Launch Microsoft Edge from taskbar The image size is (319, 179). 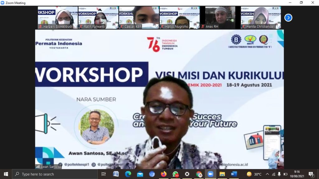(x=128, y=174)
